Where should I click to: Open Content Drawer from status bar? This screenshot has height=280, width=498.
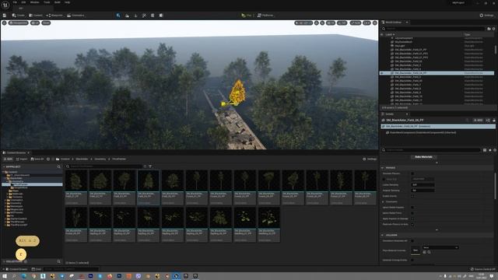(x=16, y=269)
